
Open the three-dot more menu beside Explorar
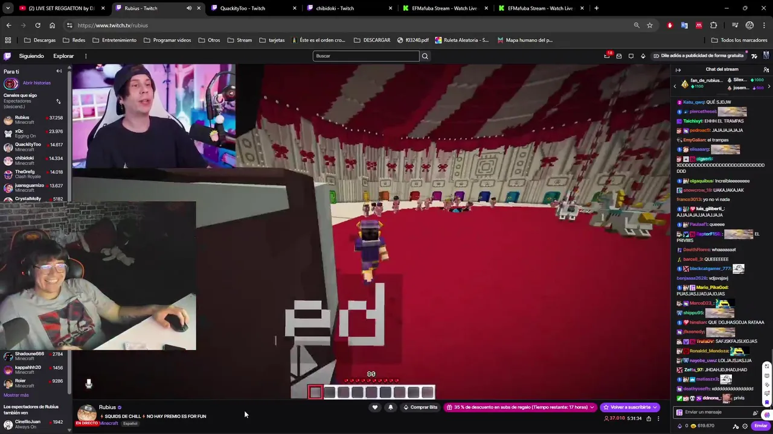(x=86, y=56)
